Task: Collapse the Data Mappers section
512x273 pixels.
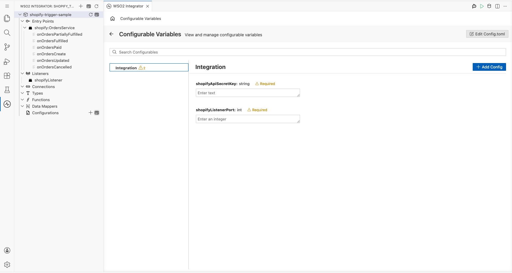Action: pos(22,106)
